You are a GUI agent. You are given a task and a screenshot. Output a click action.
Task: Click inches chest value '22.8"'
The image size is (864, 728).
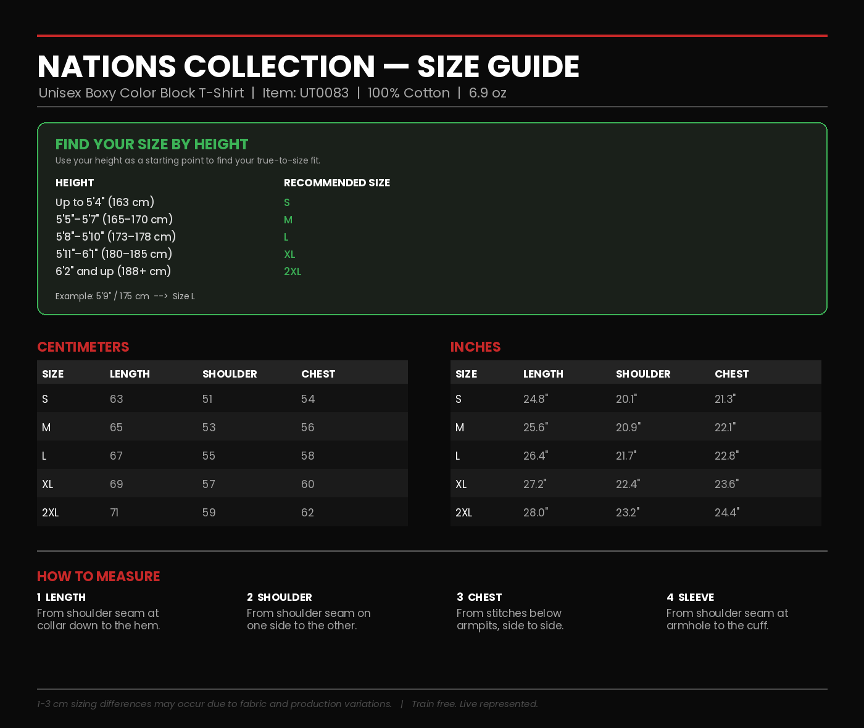pyautogui.click(x=727, y=456)
